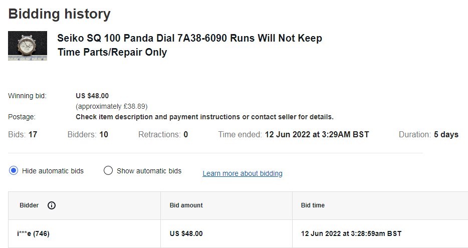Click the info icon beside Bidder header
Image resolution: width=468 pixels, height=248 pixels.
coord(52,205)
